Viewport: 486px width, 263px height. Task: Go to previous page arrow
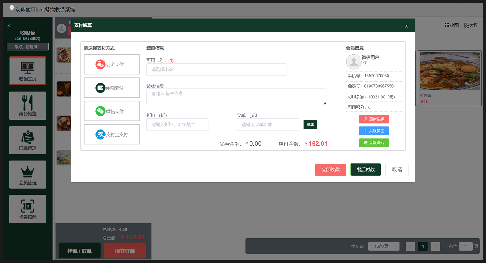coord(410,246)
